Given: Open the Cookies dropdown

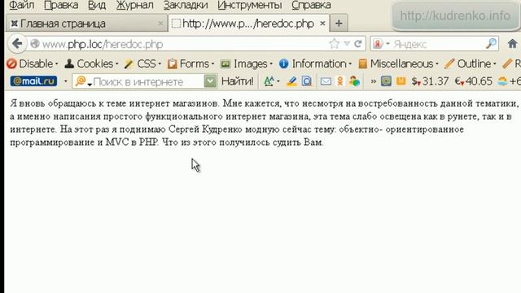Looking at the screenshot, I should (x=91, y=63).
